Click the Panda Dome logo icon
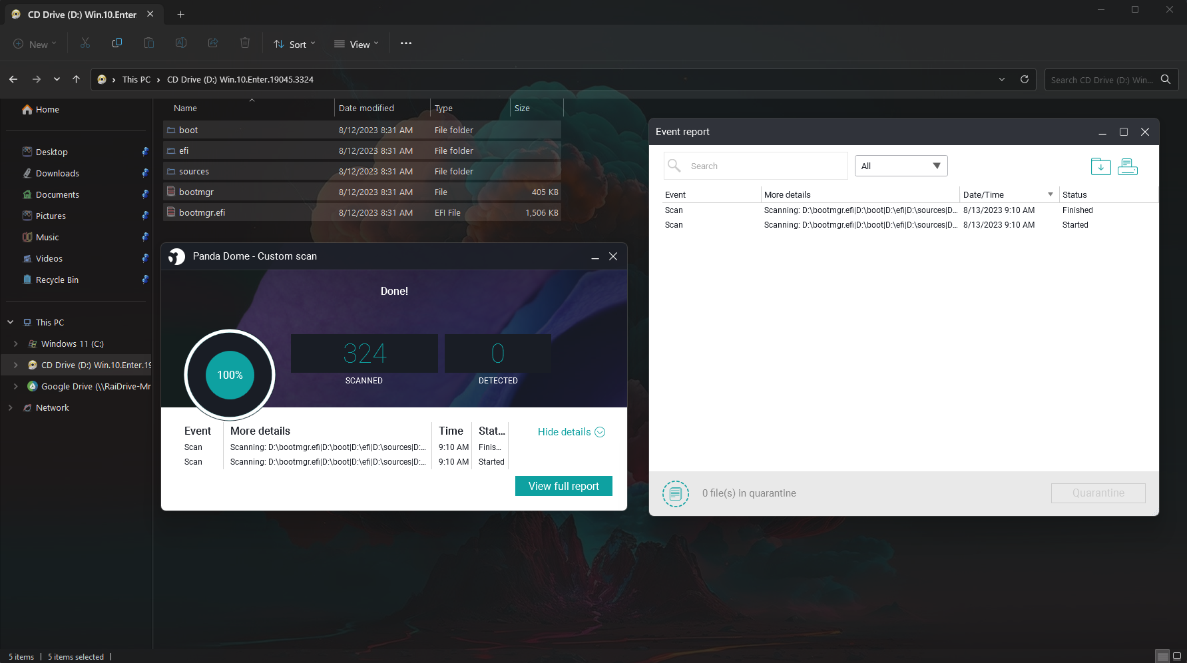 (176, 256)
